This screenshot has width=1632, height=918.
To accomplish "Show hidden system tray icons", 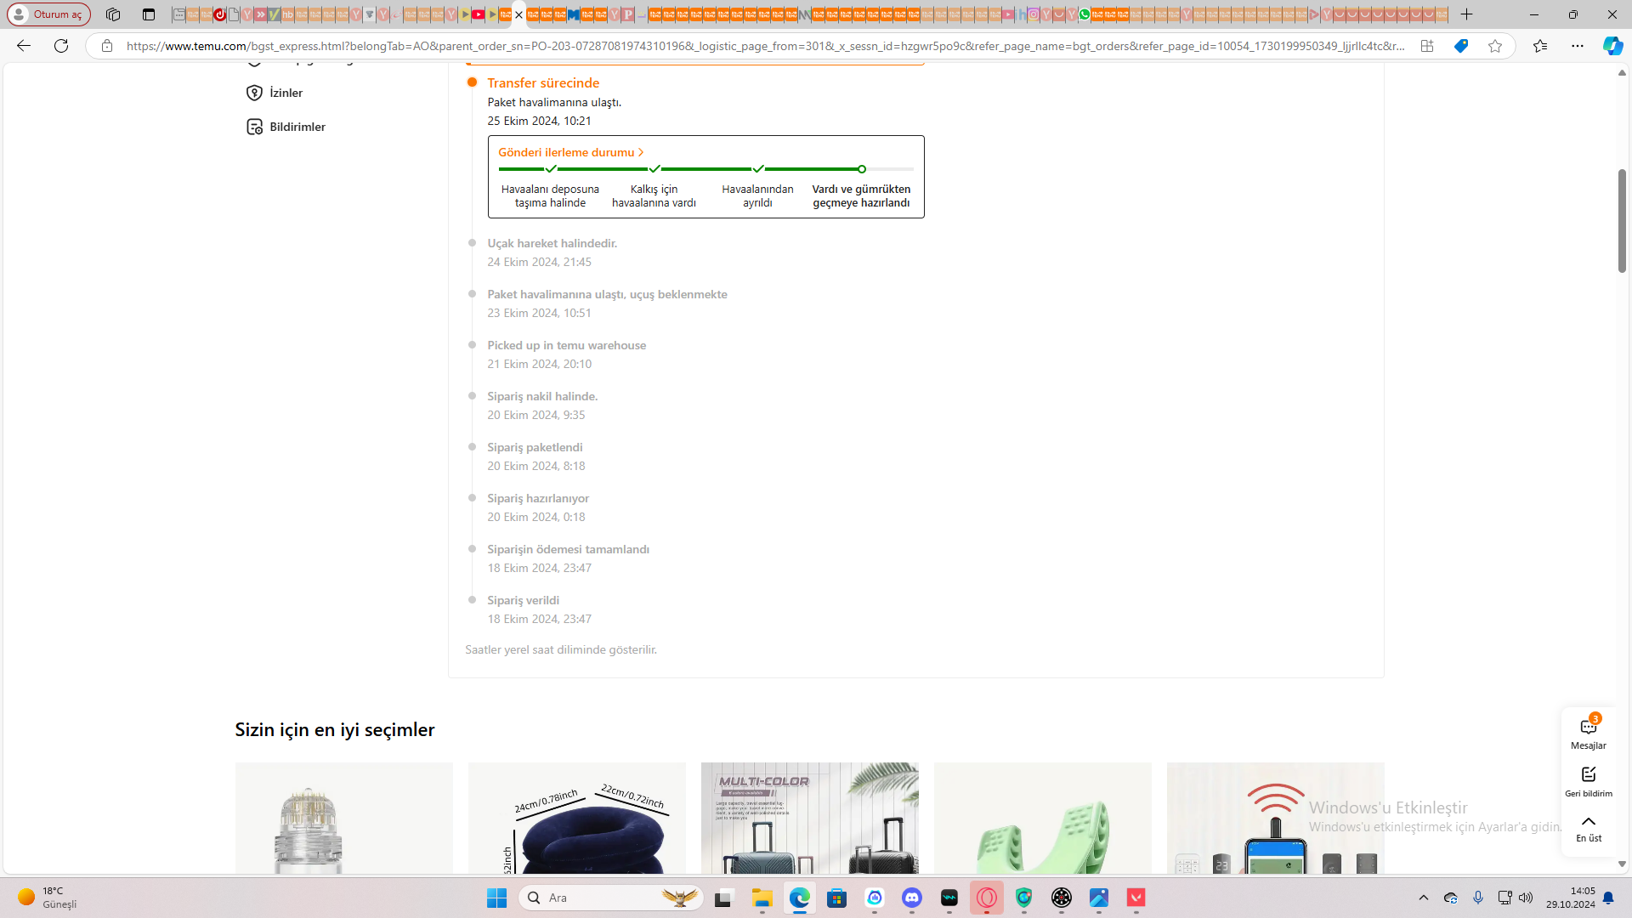I will [x=1424, y=898].
